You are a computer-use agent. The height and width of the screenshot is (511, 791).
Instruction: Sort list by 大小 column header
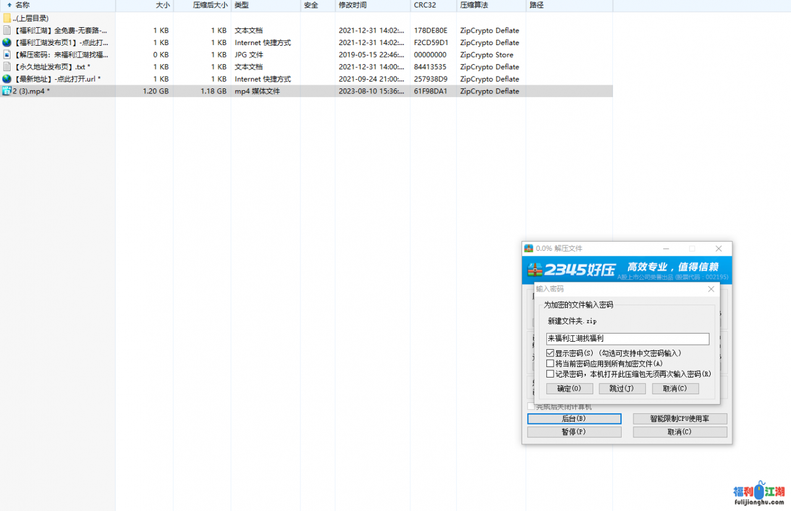163,5
